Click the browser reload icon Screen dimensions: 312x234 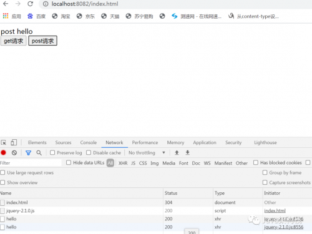[31, 4]
